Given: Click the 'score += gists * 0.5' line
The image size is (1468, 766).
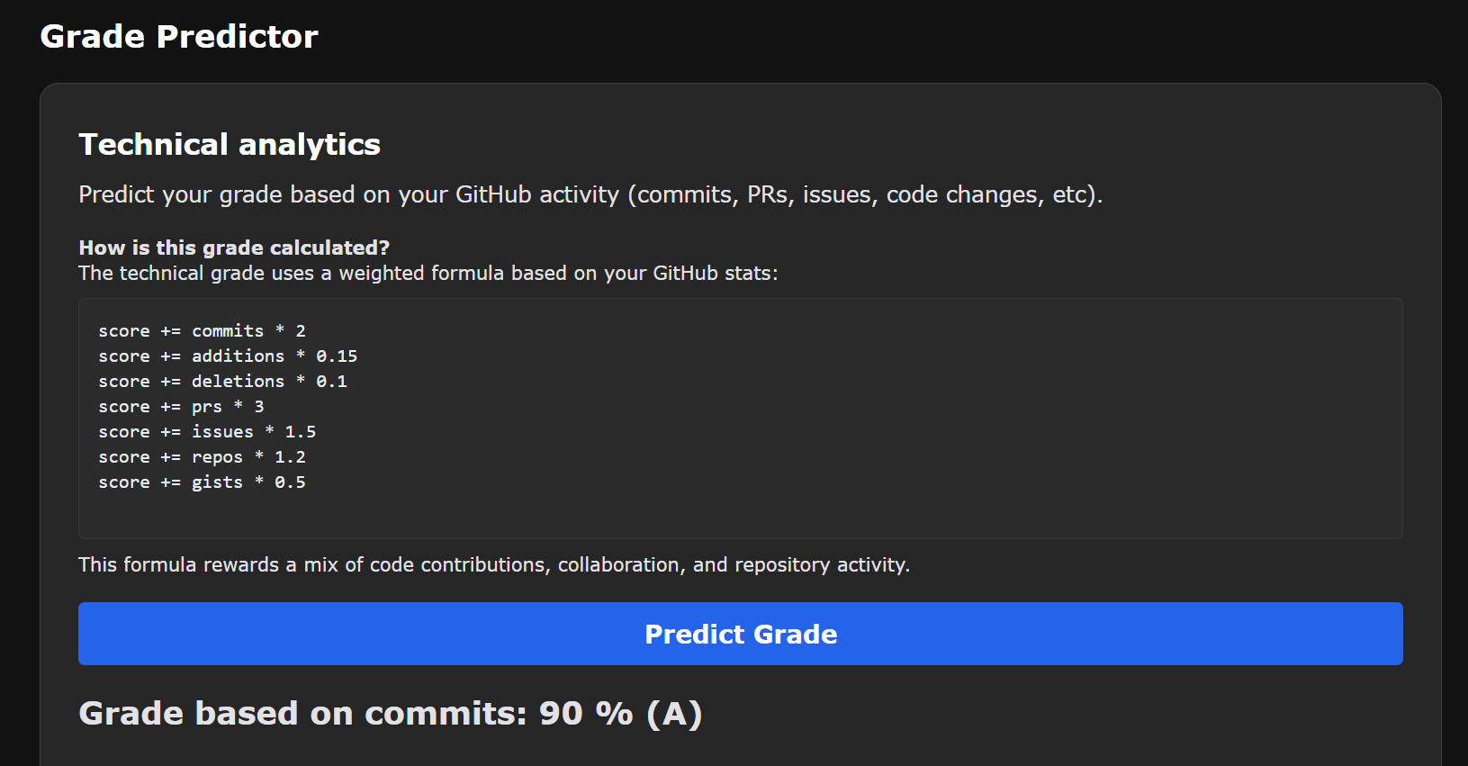Looking at the screenshot, I should (x=202, y=482).
